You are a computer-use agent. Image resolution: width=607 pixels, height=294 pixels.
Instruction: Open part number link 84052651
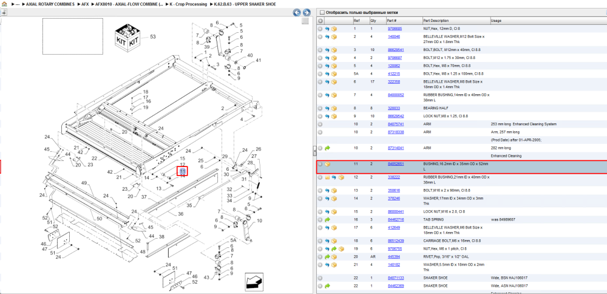click(x=396, y=164)
